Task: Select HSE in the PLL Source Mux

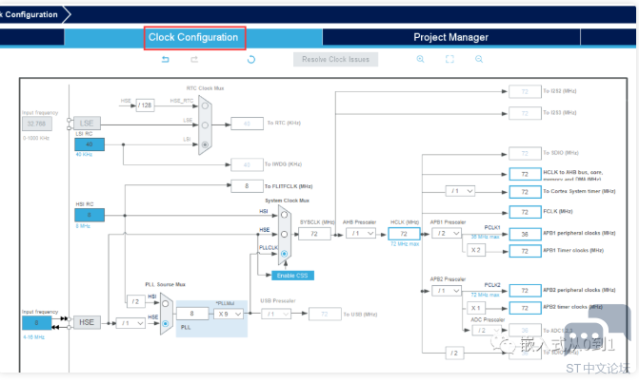Action: coord(165,324)
